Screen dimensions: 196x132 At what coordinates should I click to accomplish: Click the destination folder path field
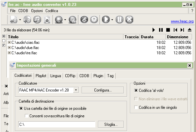click(x=57, y=124)
